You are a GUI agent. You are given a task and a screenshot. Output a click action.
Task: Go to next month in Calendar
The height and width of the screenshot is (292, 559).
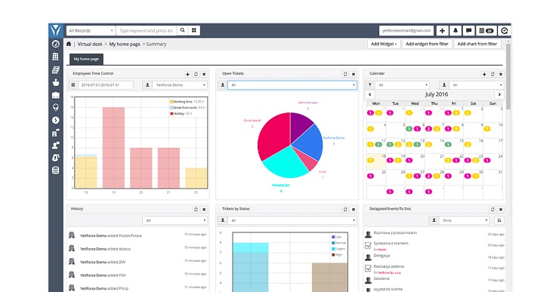click(x=499, y=94)
